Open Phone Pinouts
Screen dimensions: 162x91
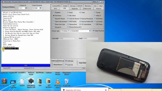[x=58, y=65]
